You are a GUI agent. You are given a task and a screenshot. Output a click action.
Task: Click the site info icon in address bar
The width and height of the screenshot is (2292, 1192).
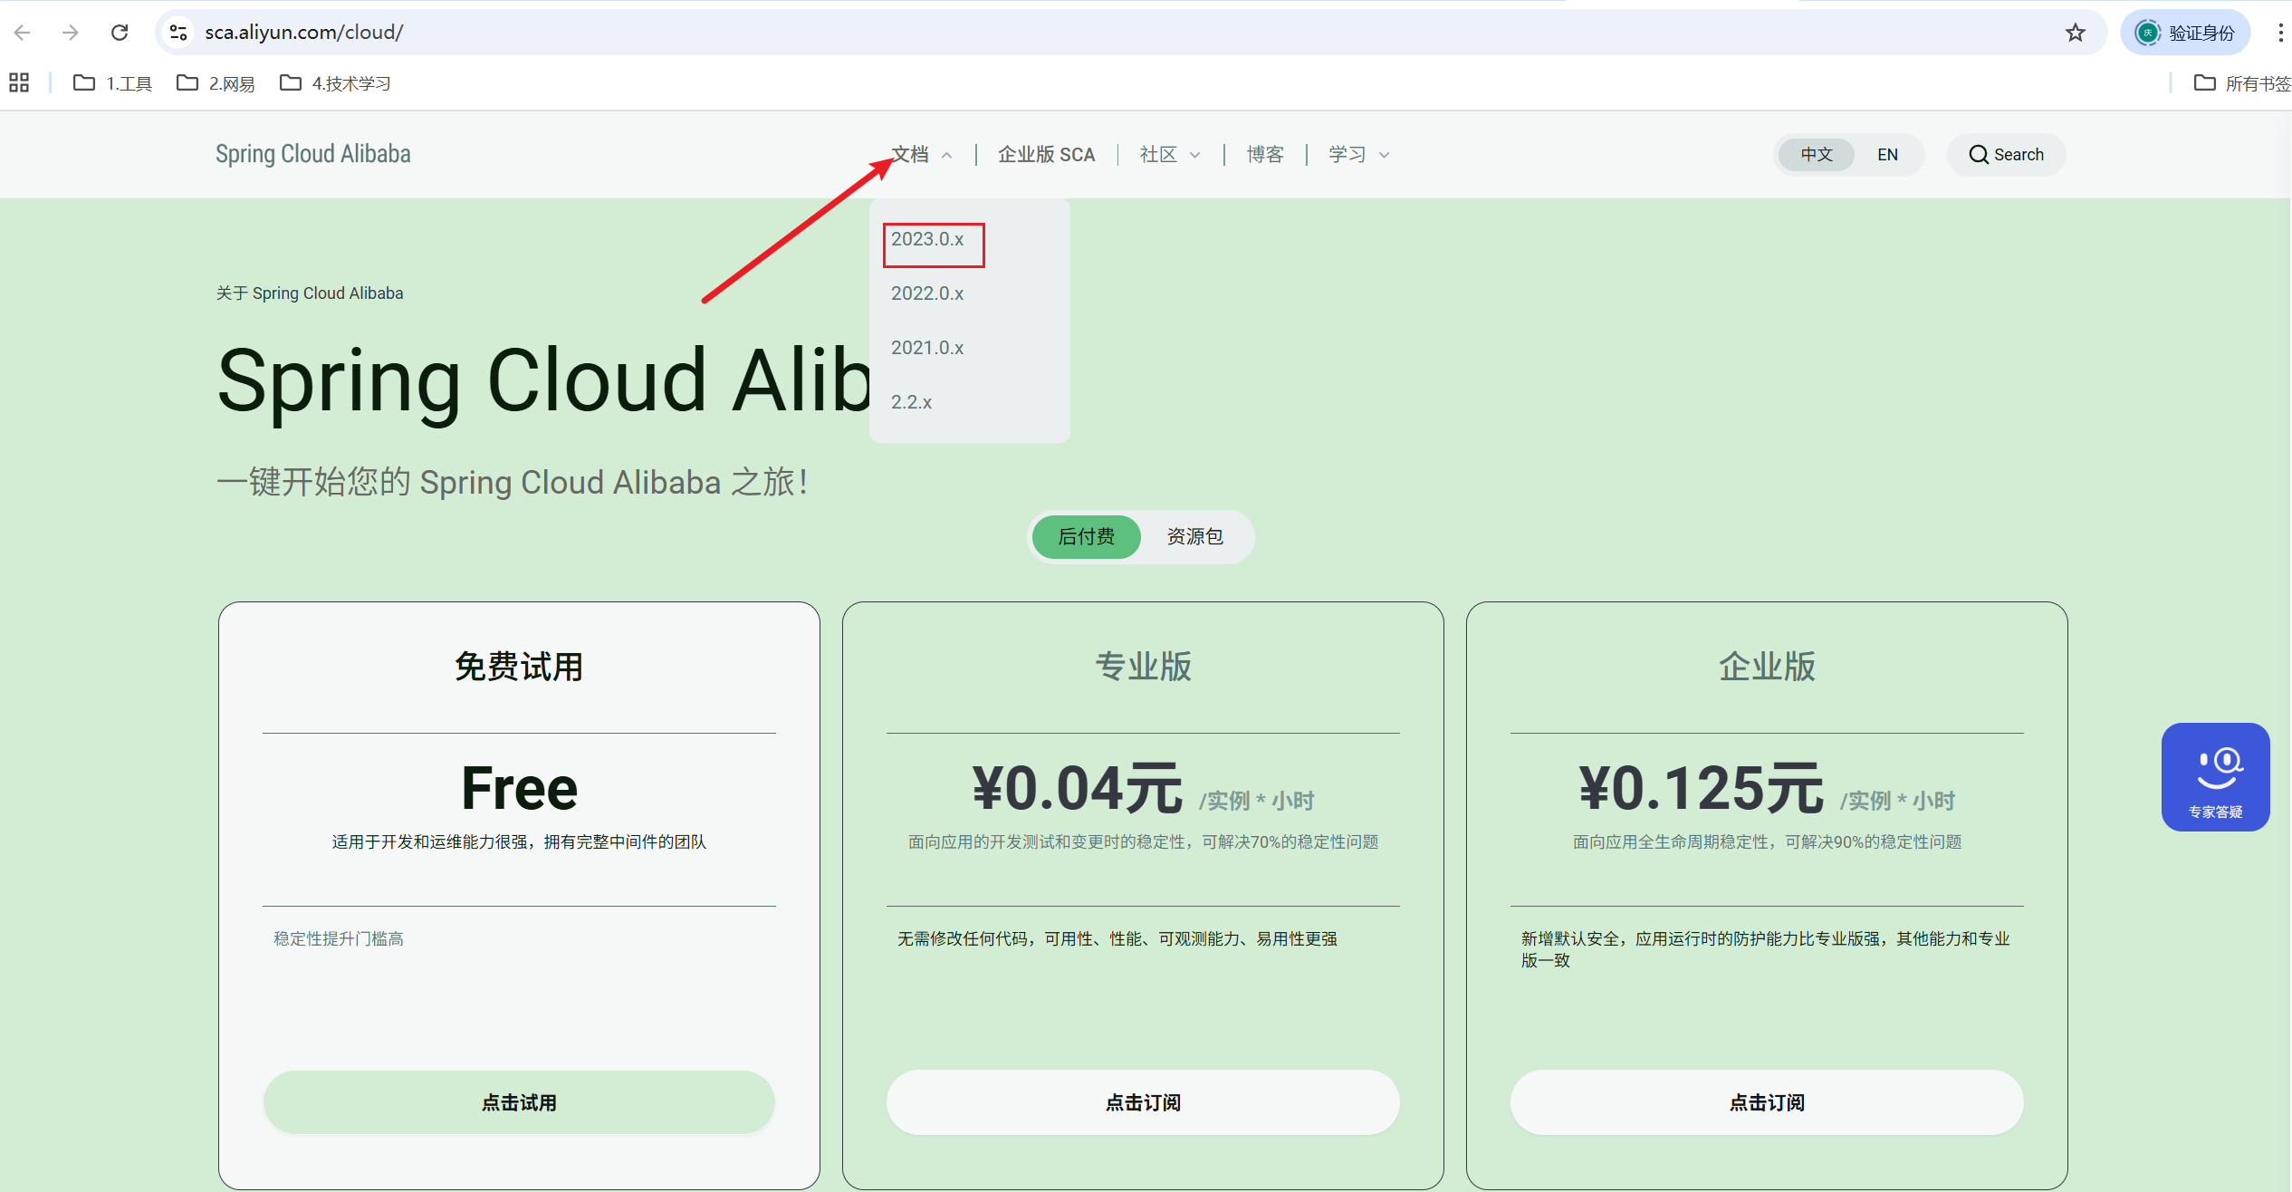(x=178, y=33)
